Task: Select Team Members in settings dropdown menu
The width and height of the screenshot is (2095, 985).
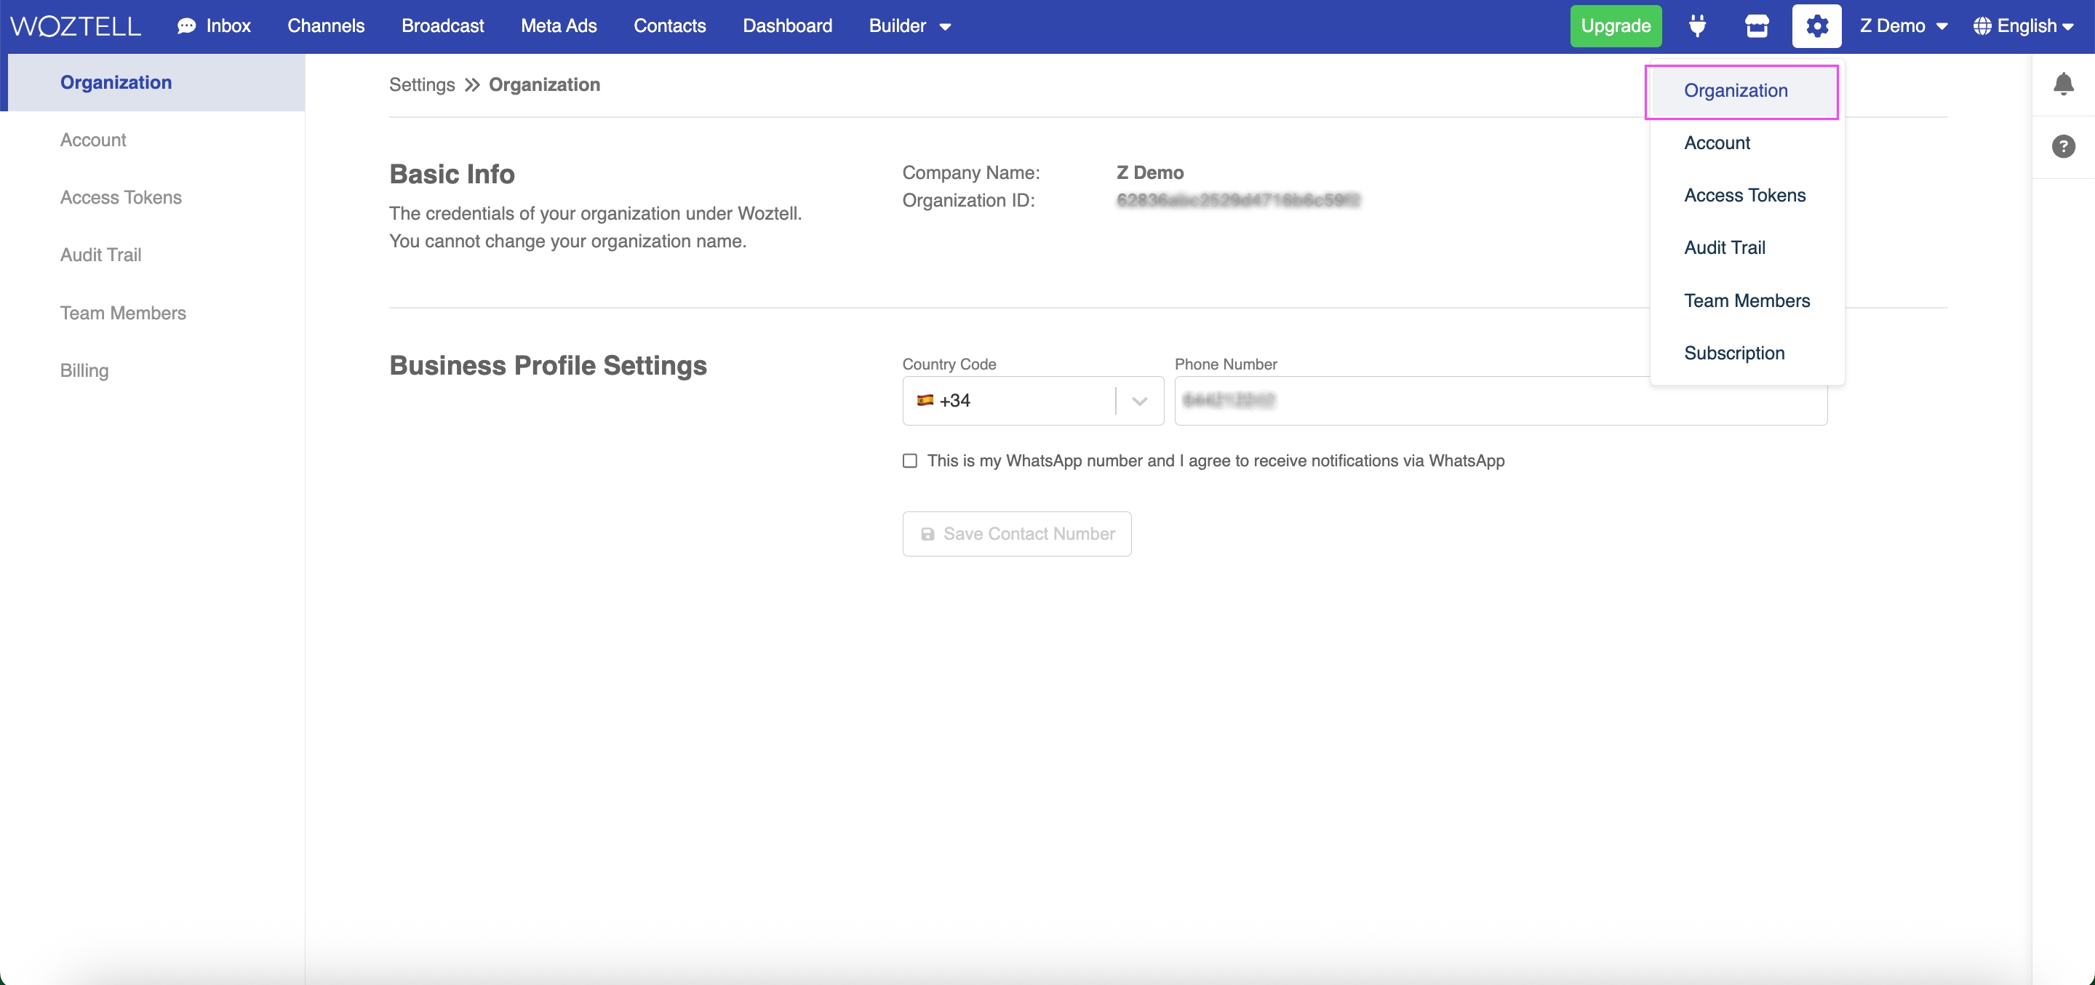Action: pos(1747,301)
